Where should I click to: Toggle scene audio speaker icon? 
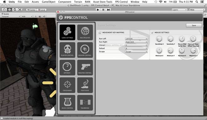pos(44,17)
